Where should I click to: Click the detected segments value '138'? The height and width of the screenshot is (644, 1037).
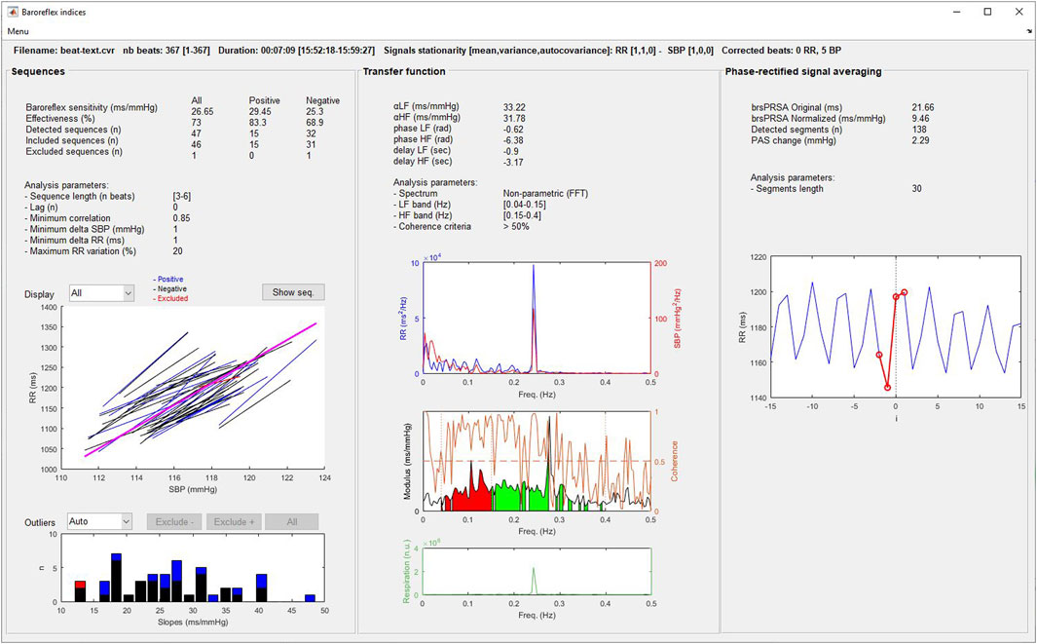click(x=918, y=129)
